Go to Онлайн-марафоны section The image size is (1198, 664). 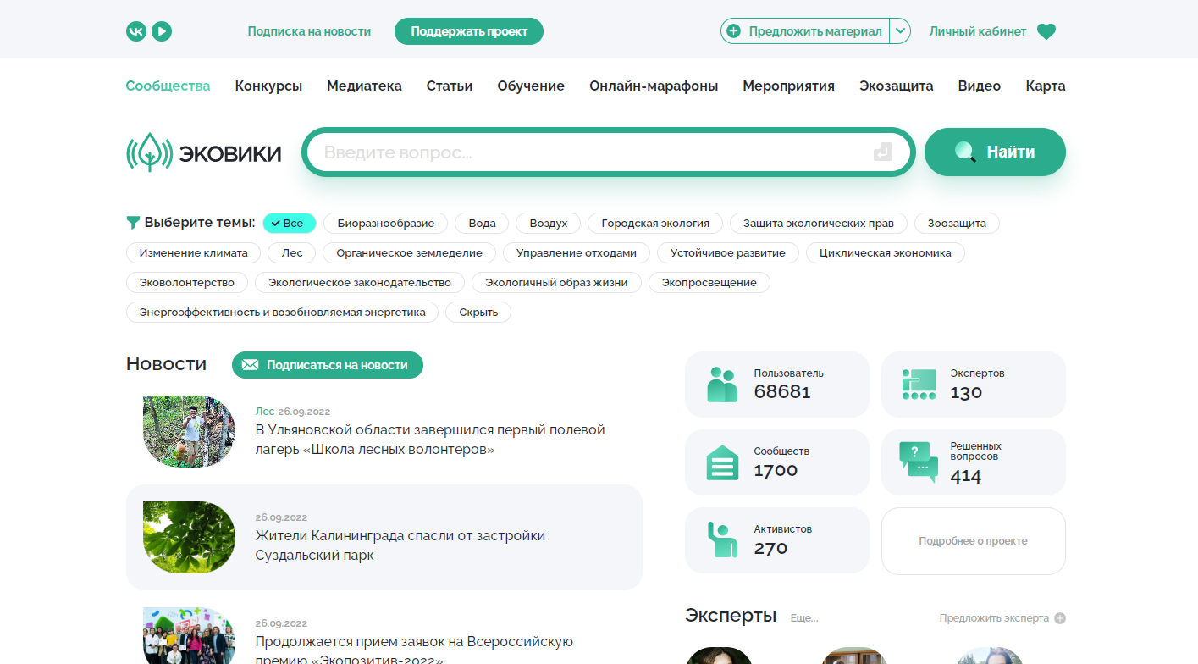click(x=654, y=86)
